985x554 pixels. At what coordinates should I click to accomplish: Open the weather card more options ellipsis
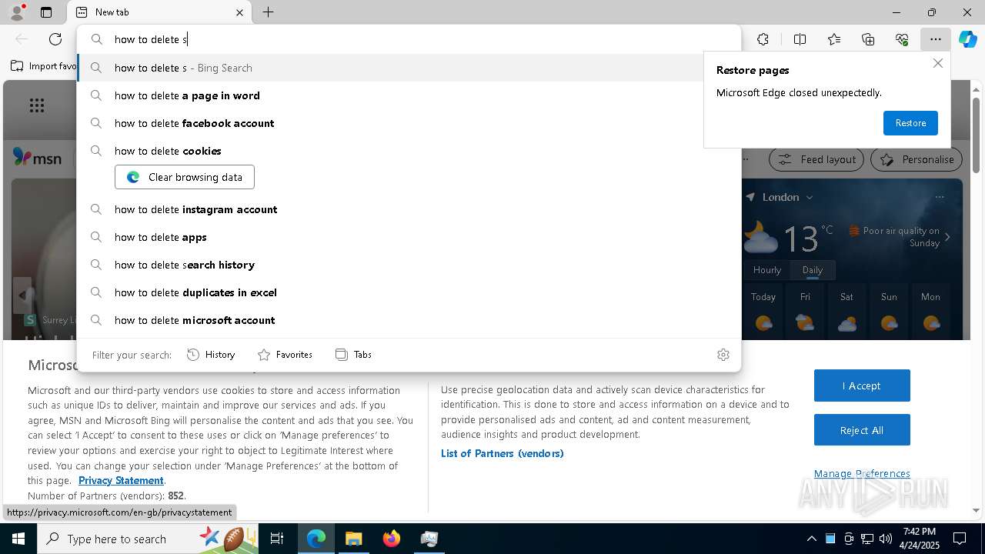940,197
